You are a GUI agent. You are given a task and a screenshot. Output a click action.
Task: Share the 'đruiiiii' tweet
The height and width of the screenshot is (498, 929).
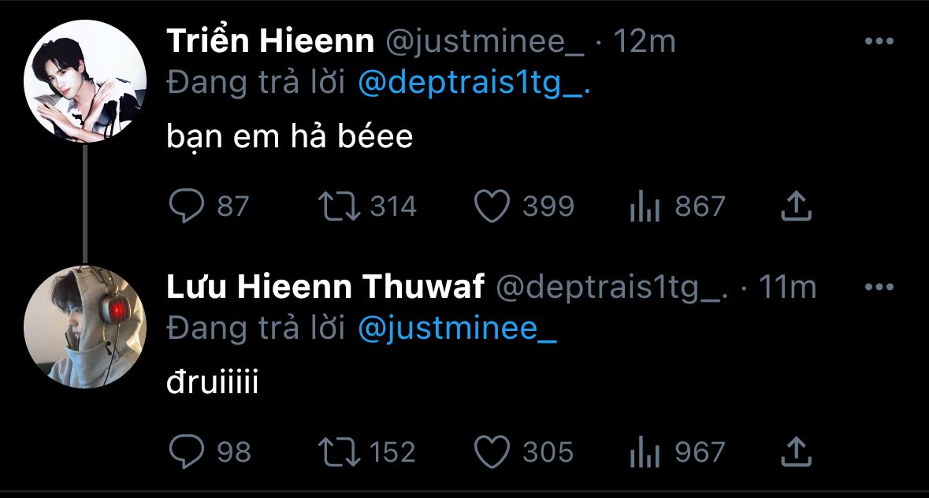(796, 452)
